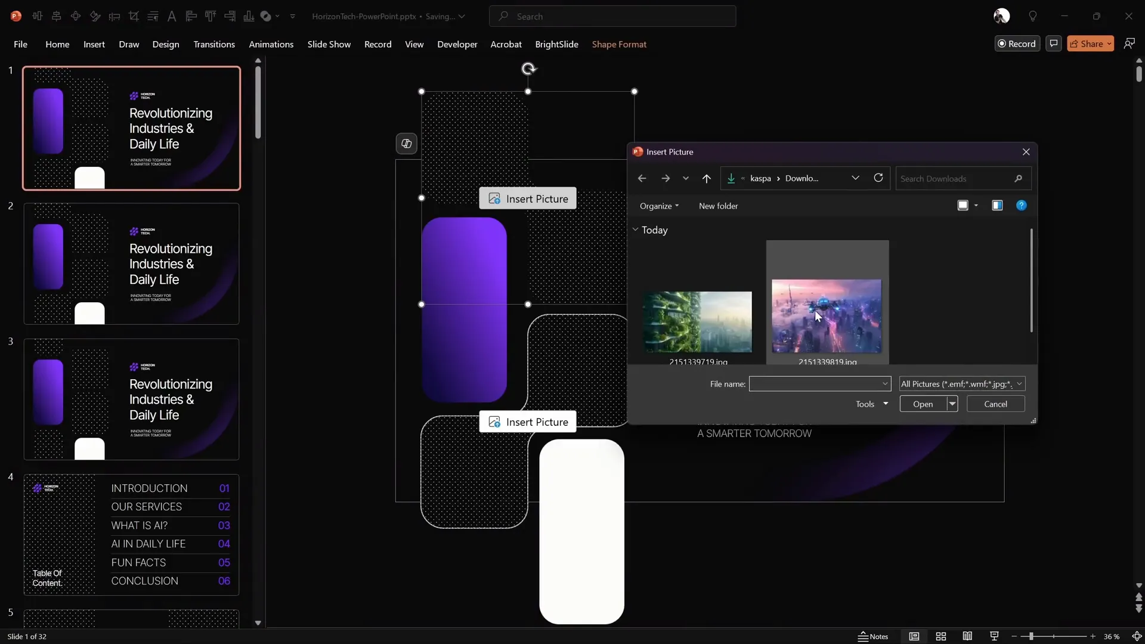Open Help via the question mark icon
This screenshot has height=644, width=1145.
1022,205
